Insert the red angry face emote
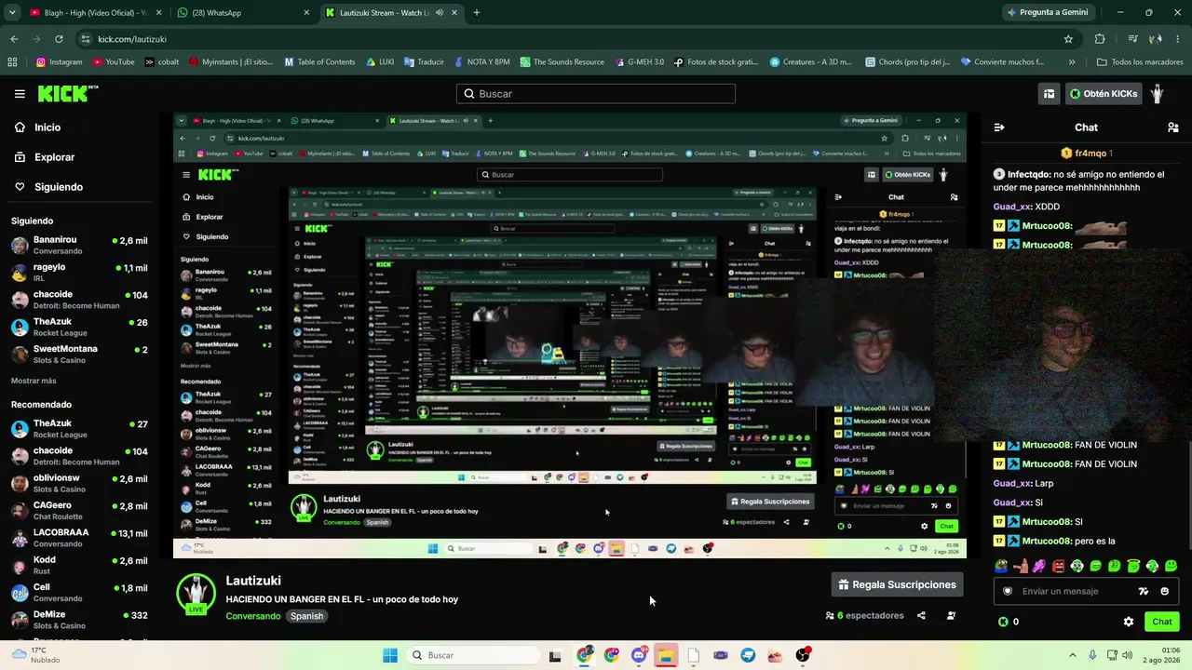The height and width of the screenshot is (670, 1192). click(x=1058, y=566)
